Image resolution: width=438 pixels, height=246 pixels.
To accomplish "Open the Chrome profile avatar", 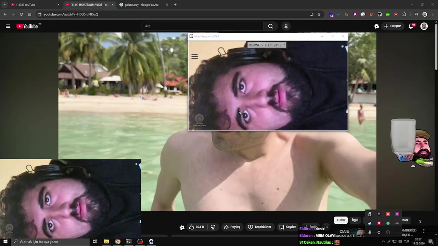I will pyautogui.click(x=425, y=14).
